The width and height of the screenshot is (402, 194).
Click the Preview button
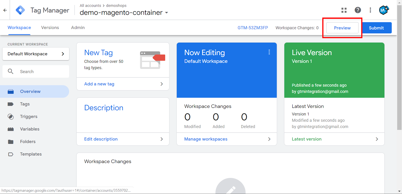tap(342, 28)
